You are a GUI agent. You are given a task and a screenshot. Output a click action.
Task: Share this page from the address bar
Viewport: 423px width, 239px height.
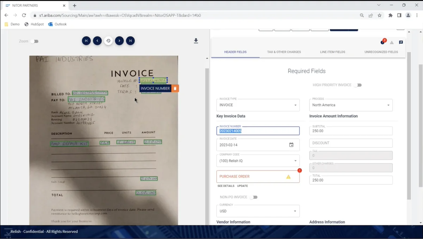371,15
